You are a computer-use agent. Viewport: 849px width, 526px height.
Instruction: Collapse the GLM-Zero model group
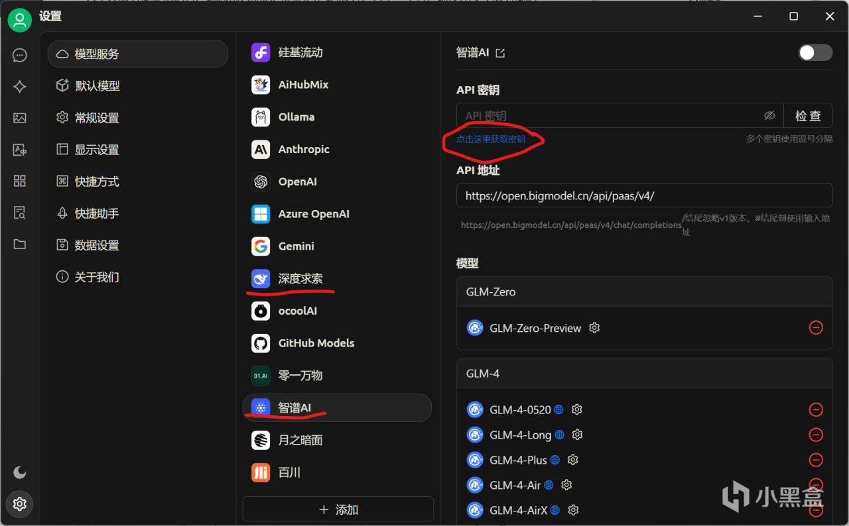tap(644, 291)
